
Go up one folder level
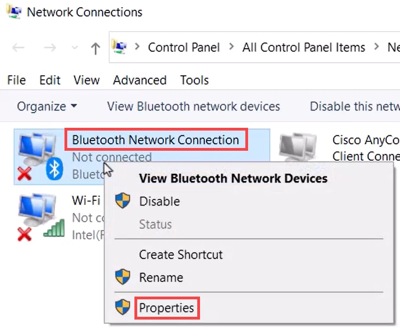pyautogui.click(x=96, y=48)
